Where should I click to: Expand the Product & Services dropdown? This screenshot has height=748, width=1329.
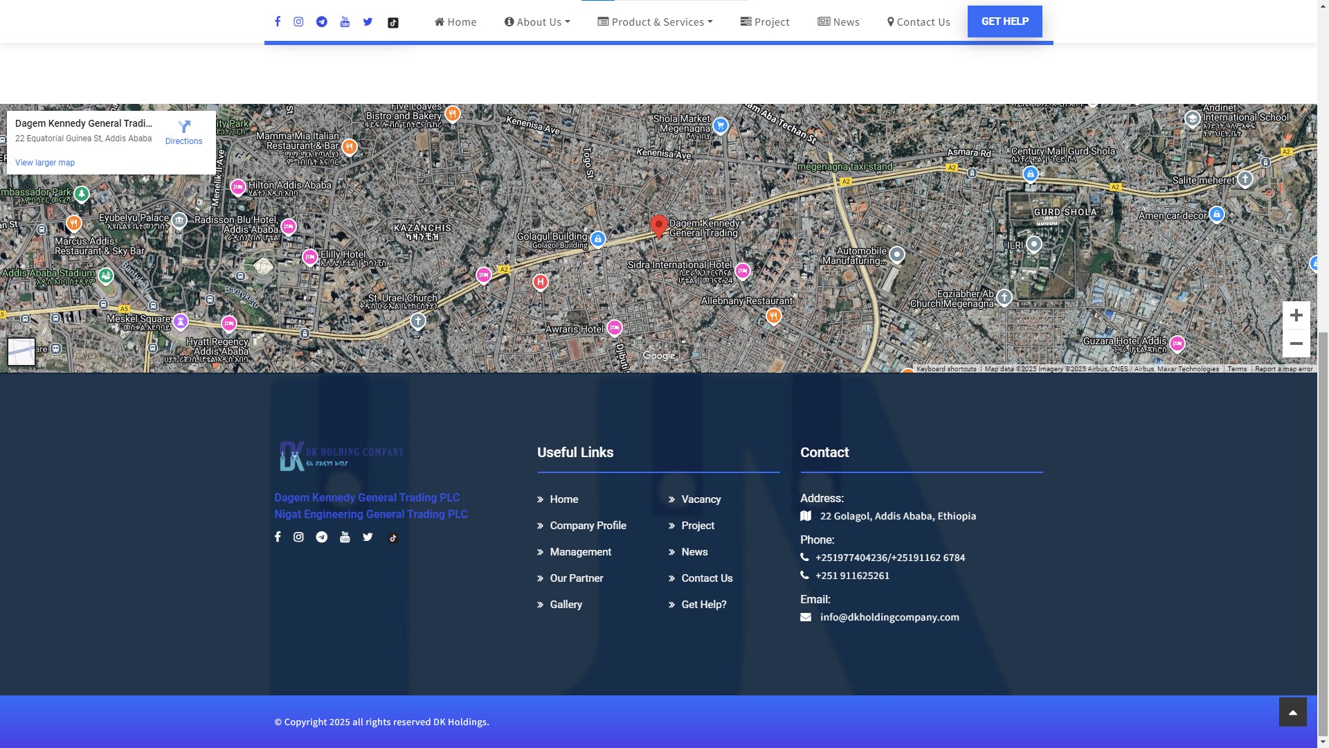tap(655, 22)
